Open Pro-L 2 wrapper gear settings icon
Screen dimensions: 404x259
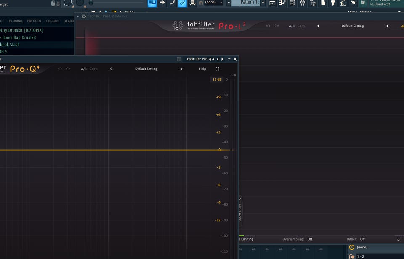coord(84,16)
